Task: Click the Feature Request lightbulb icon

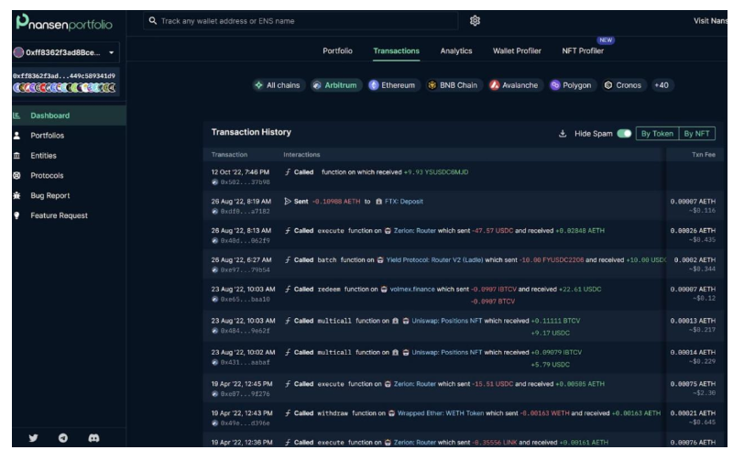Action: [x=16, y=215]
